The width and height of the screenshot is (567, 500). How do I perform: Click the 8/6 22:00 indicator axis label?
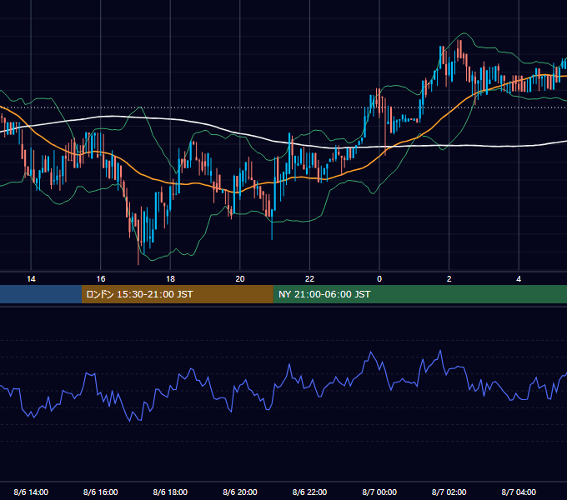coord(309,492)
